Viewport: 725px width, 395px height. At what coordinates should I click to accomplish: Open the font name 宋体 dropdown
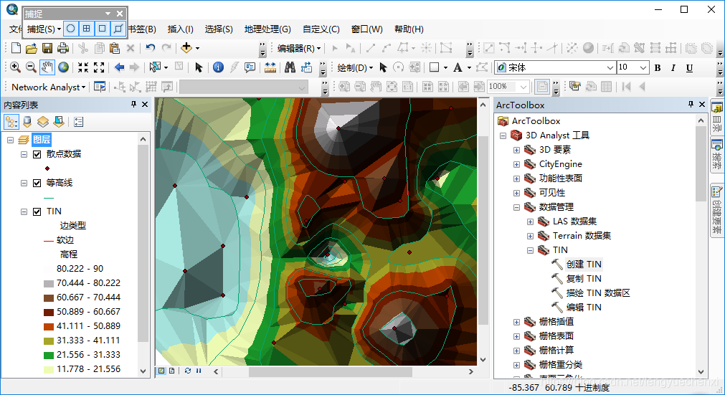click(x=610, y=68)
